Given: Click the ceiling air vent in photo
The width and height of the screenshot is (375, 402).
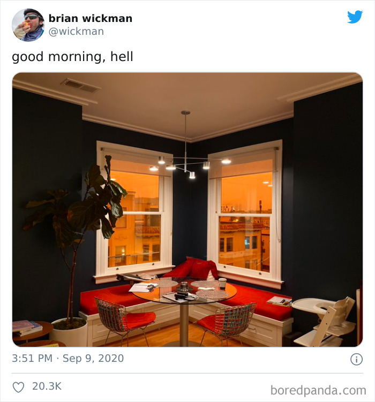Looking at the screenshot, I should tap(80, 86).
